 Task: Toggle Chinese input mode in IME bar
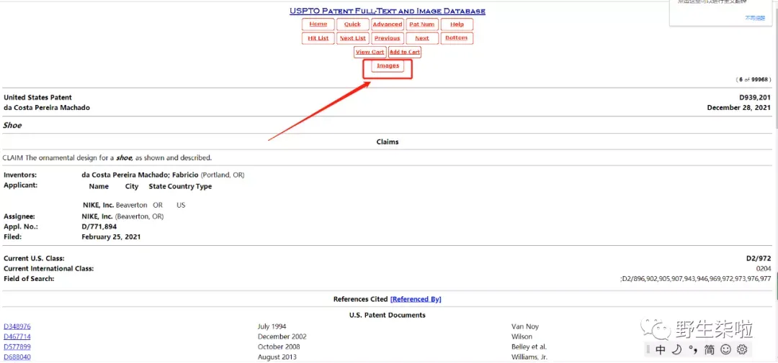pyautogui.click(x=661, y=349)
